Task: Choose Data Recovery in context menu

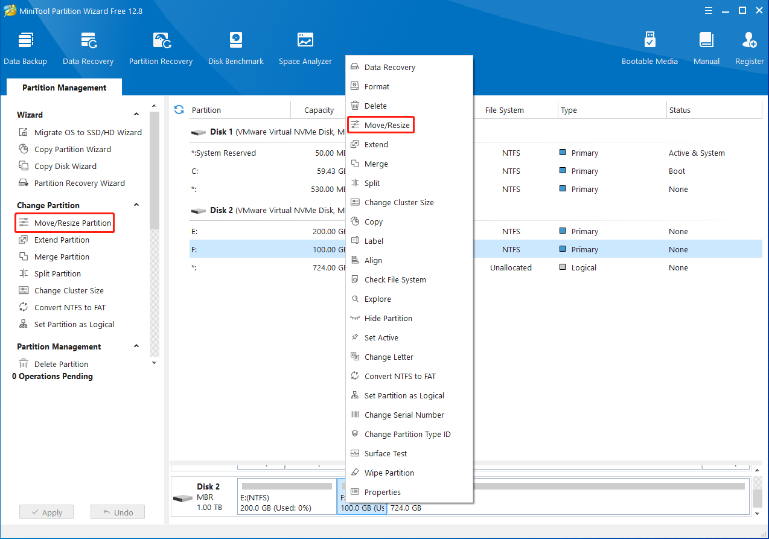Action: pyautogui.click(x=409, y=67)
